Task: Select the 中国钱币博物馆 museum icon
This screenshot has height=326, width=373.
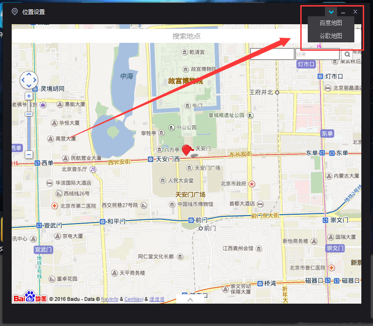Action: 172,204
